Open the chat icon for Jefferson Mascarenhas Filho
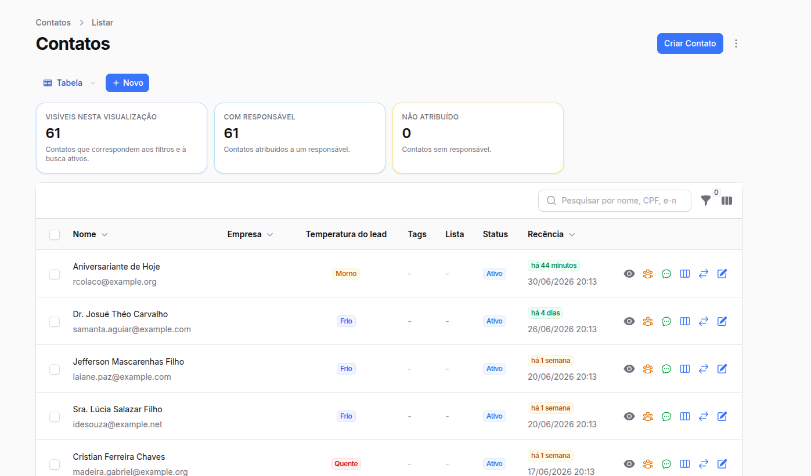 [666, 369]
